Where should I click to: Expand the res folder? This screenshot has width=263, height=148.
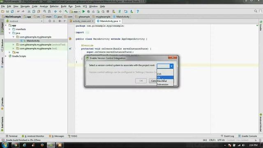(x=10, y=52)
